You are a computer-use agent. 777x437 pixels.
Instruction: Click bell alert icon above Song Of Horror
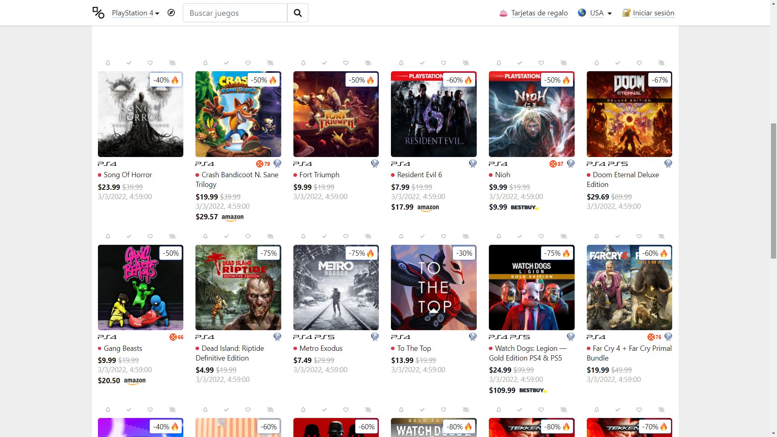(x=108, y=63)
